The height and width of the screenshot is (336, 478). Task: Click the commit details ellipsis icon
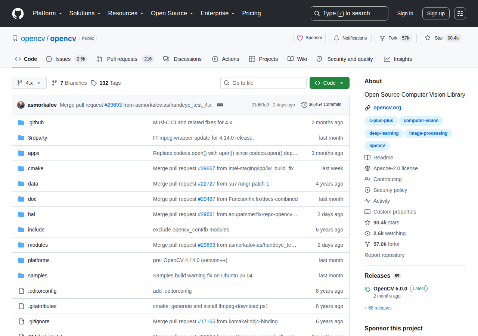click(220, 105)
